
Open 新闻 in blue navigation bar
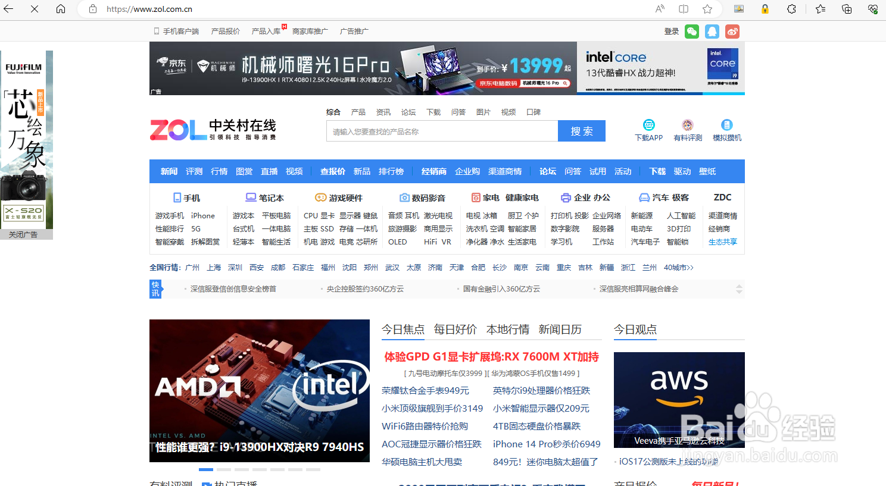169,171
